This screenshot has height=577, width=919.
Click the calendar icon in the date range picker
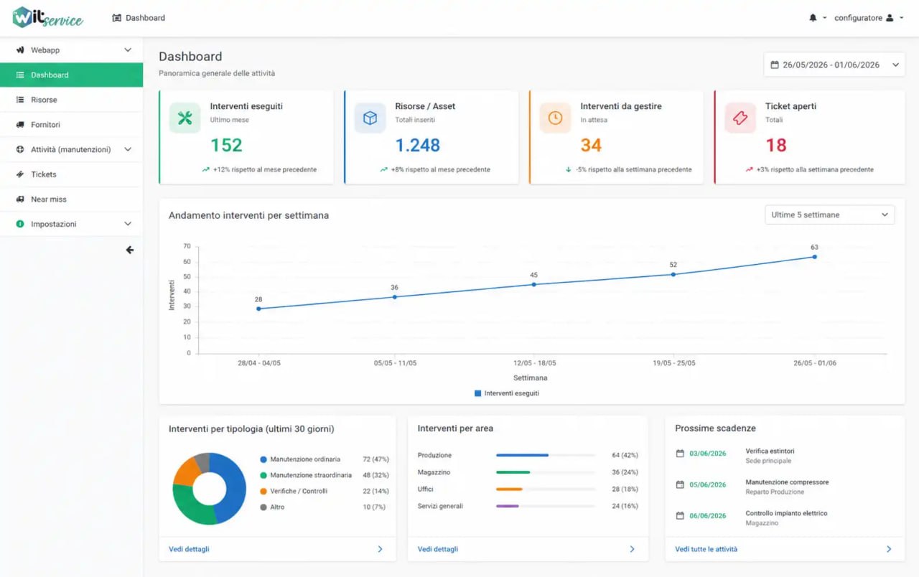[775, 65]
